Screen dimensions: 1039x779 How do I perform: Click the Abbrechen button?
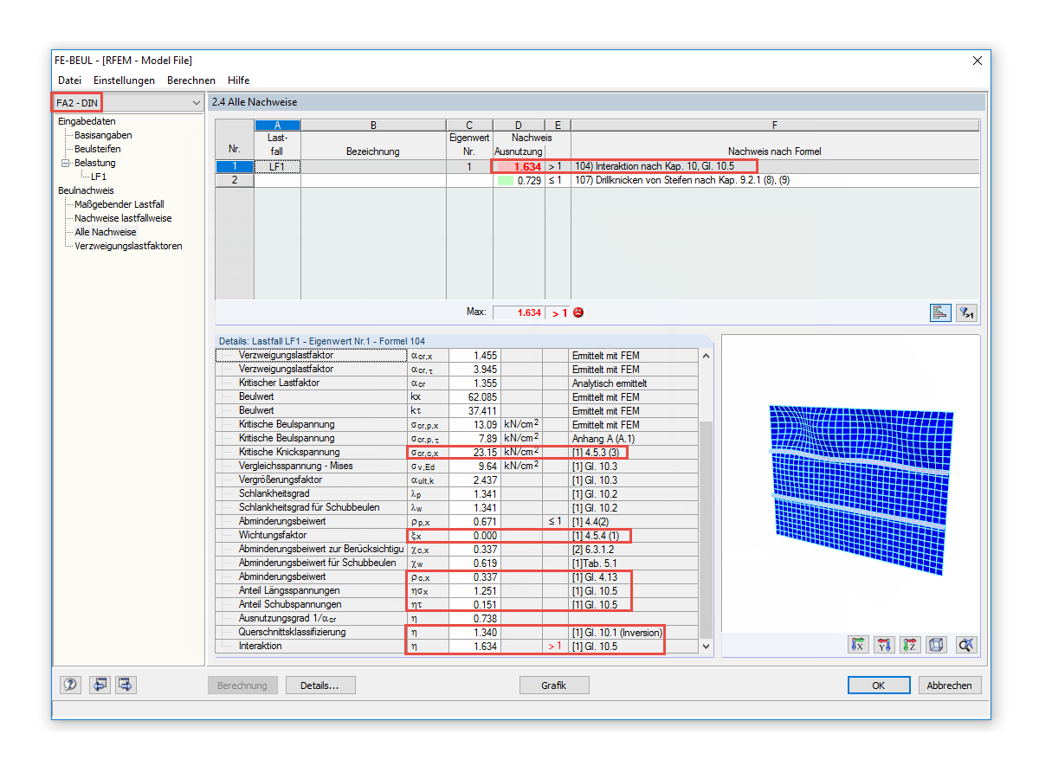(x=950, y=685)
